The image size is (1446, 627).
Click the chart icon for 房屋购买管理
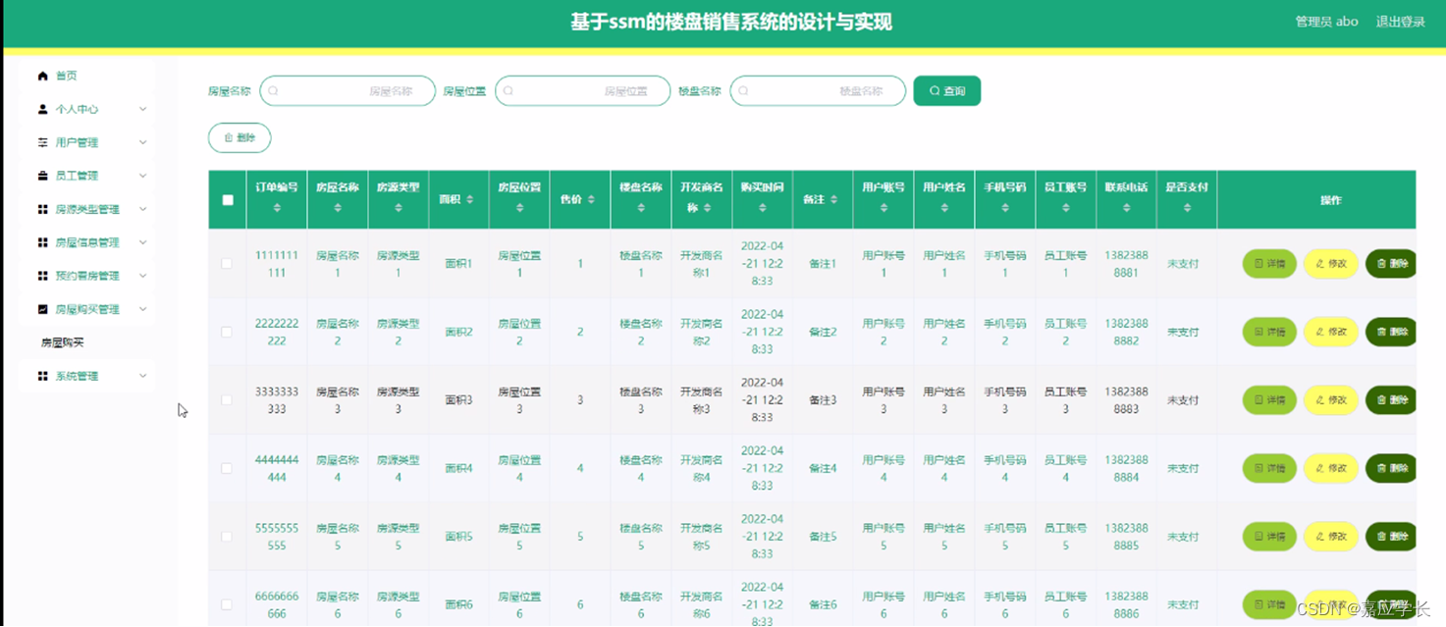(x=42, y=309)
